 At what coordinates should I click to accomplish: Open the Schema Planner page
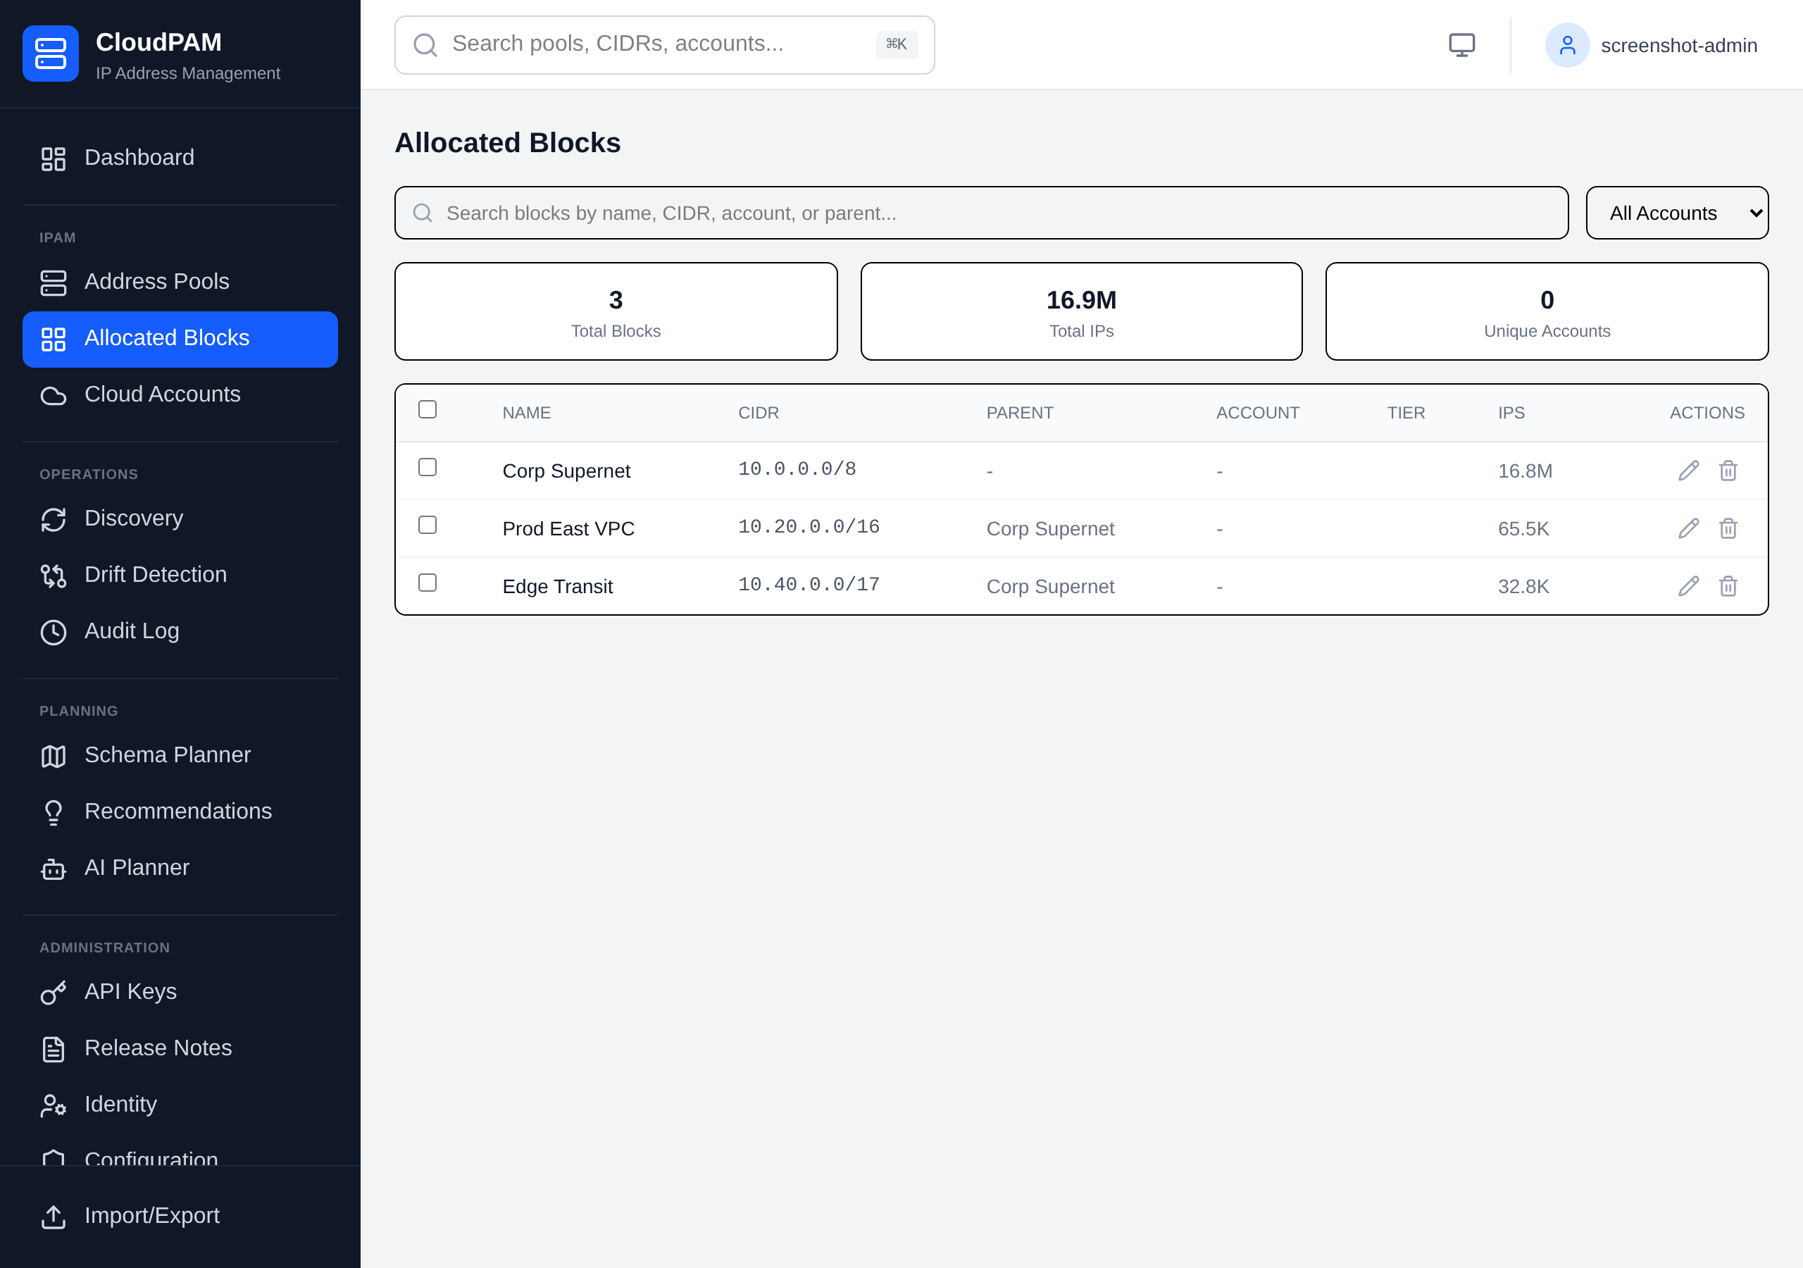point(180,755)
